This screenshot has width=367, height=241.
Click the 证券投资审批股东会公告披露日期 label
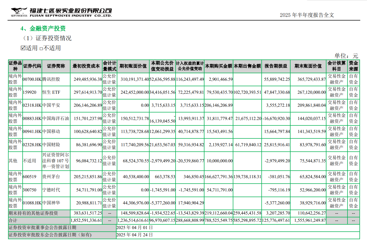coord(50,235)
